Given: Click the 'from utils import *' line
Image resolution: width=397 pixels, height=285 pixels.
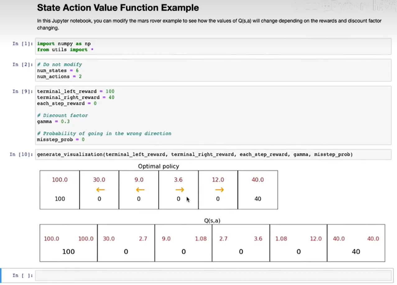Looking at the screenshot, I should [65, 50].
